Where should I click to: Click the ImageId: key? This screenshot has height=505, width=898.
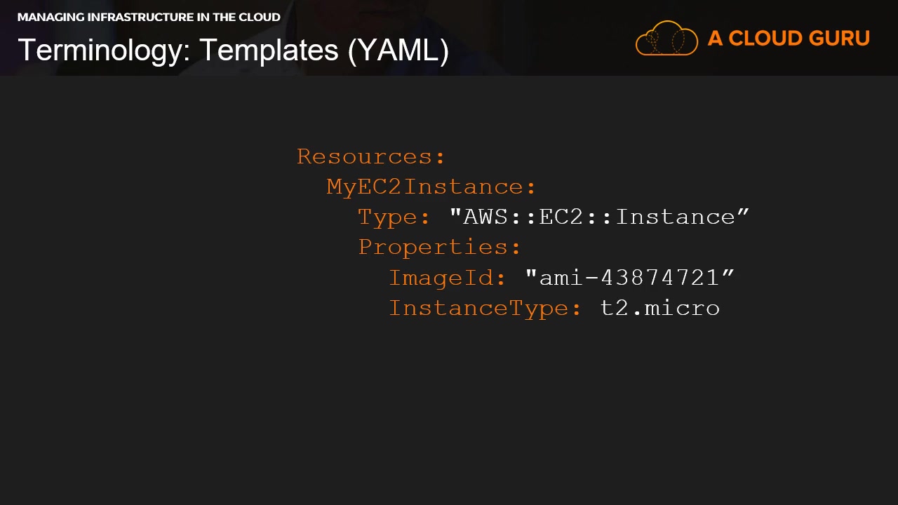coord(447,278)
